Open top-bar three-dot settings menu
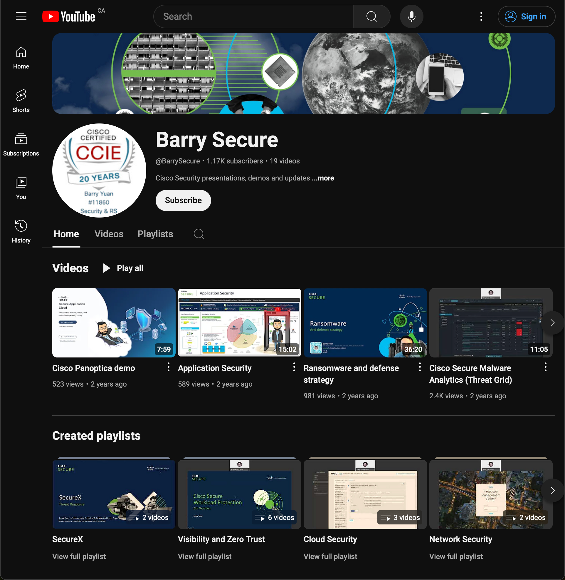The width and height of the screenshot is (565, 580). click(x=481, y=16)
